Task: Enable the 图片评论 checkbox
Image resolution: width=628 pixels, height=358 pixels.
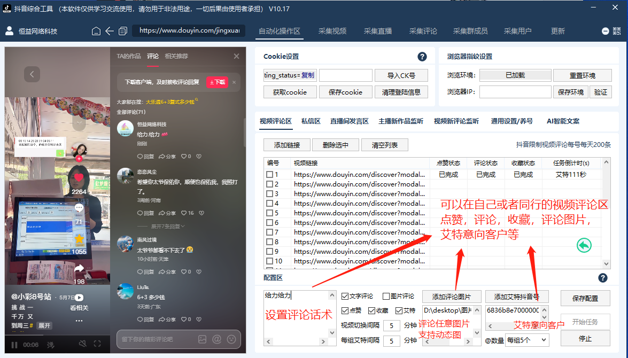Action: (386, 297)
